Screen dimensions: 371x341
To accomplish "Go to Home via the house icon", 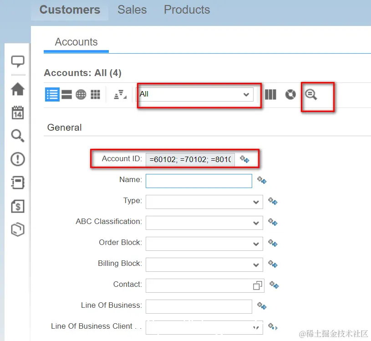I will click(x=18, y=89).
